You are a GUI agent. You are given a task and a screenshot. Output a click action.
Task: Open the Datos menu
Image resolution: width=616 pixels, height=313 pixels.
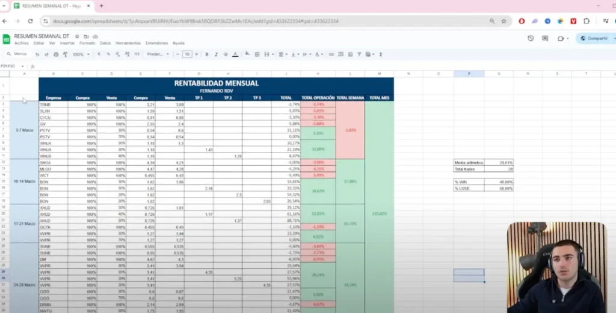(x=105, y=43)
